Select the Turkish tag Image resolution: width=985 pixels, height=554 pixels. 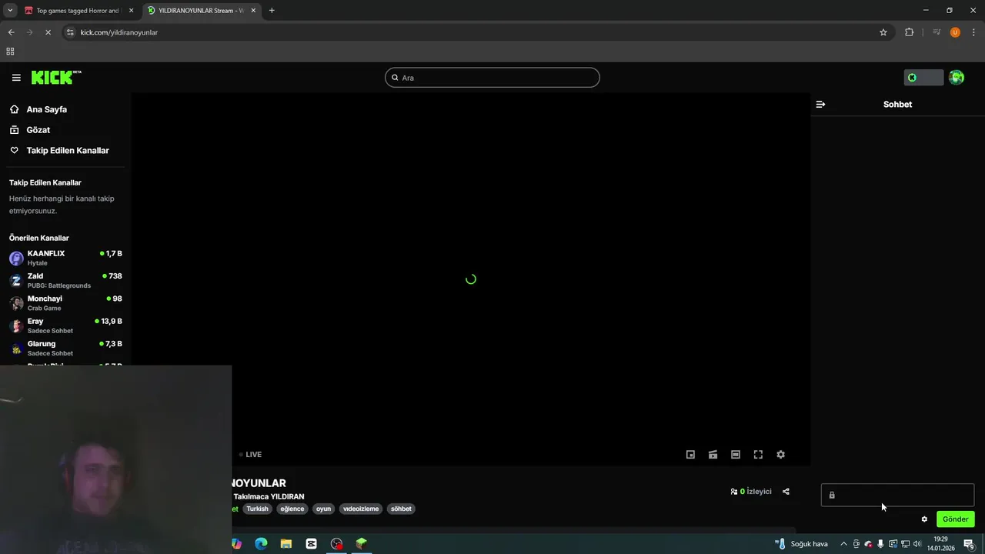point(257,509)
